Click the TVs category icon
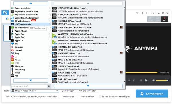The width and height of the screenshot is (172, 104). (13, 44)
